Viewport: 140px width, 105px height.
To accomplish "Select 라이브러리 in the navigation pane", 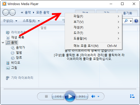I will point(18,32).
